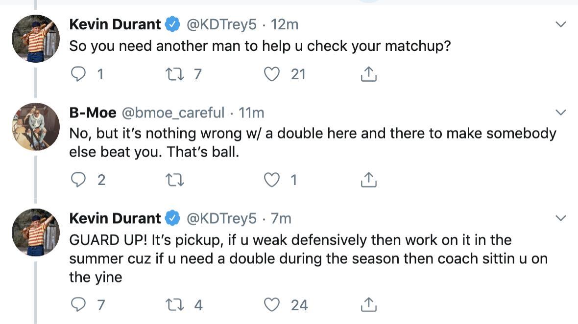Viewport: 578px width, 324px height.
Task: Open the @KDTrey5 handle on first tweet
Action: tap(222, 24)
